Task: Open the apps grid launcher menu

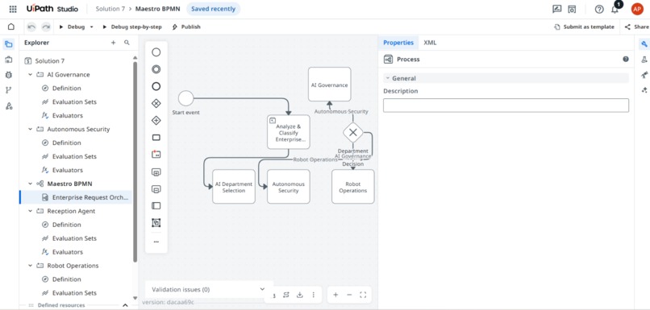Action: 13,9
